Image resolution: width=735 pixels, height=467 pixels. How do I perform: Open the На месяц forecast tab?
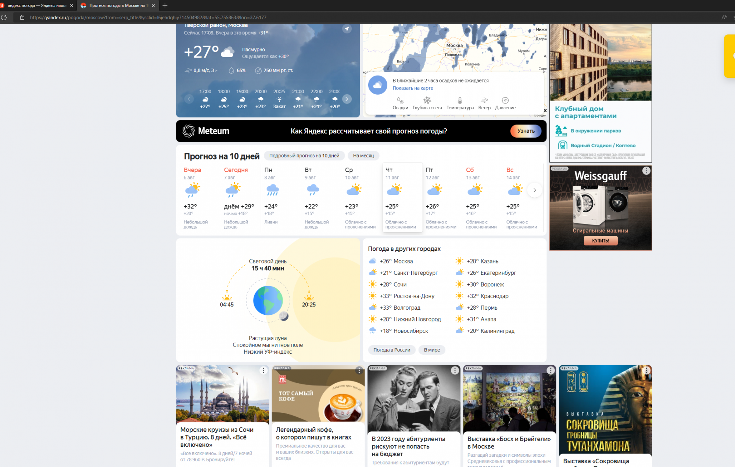tap(363, 156)
